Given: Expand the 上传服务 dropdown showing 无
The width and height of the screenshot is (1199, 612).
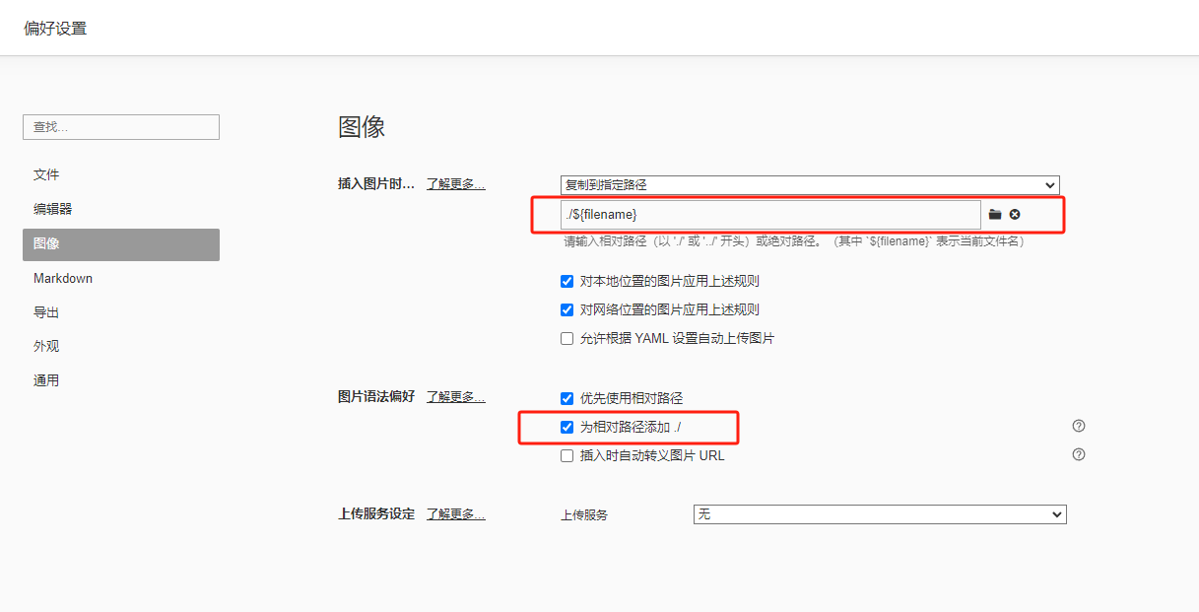Looking at the screenshot, I should click(x=879, y=514).
